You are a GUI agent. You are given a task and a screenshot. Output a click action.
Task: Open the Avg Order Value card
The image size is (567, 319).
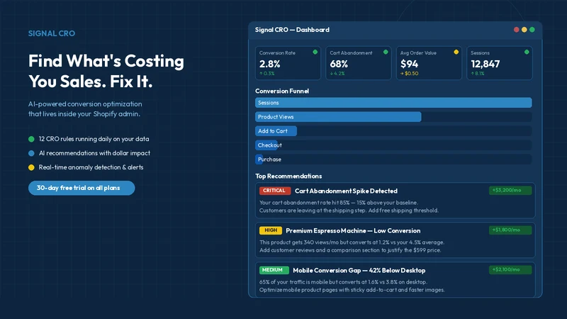pos(429,63)
